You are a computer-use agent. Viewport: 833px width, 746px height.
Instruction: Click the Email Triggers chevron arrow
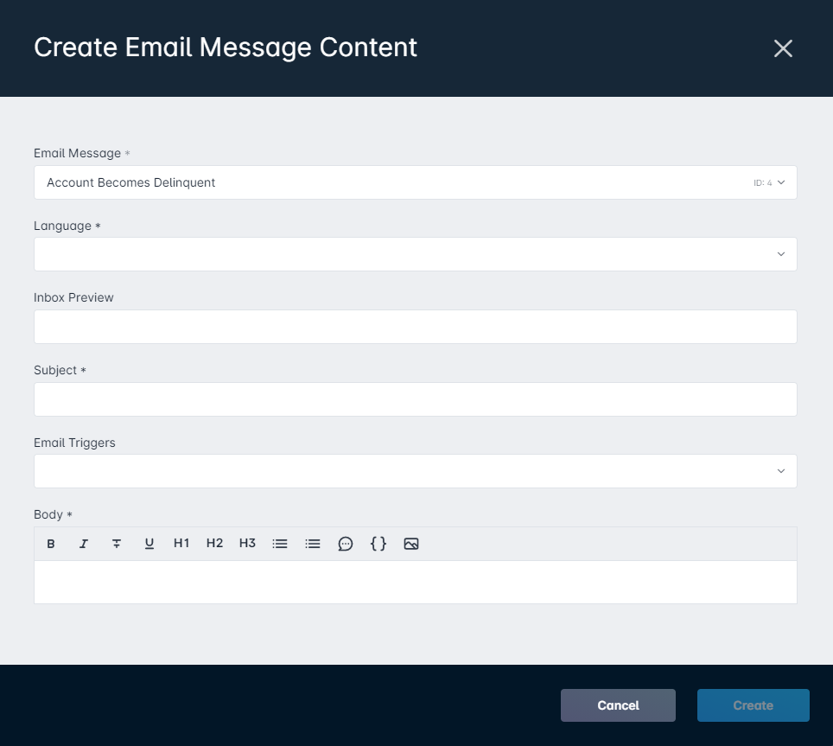pyautogui.click(x=781, y=471)
